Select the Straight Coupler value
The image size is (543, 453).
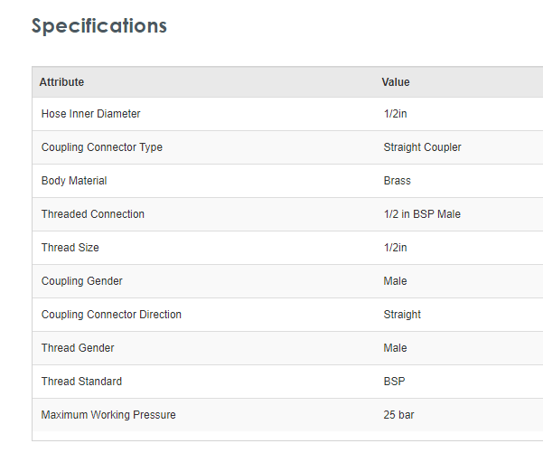[422, 147]
